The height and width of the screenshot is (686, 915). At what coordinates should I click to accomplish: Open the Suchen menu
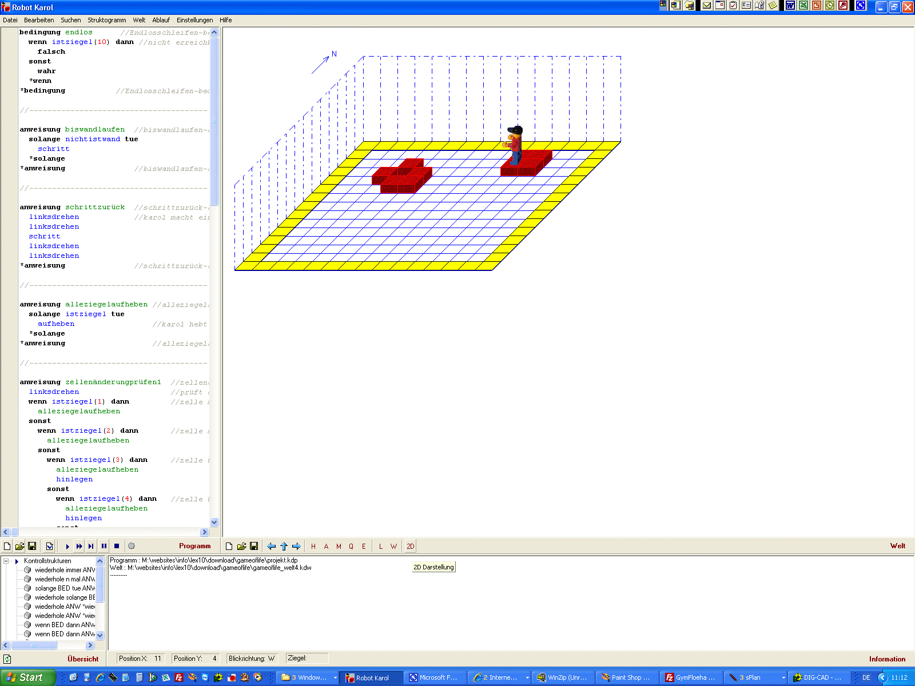click(71, 20)
